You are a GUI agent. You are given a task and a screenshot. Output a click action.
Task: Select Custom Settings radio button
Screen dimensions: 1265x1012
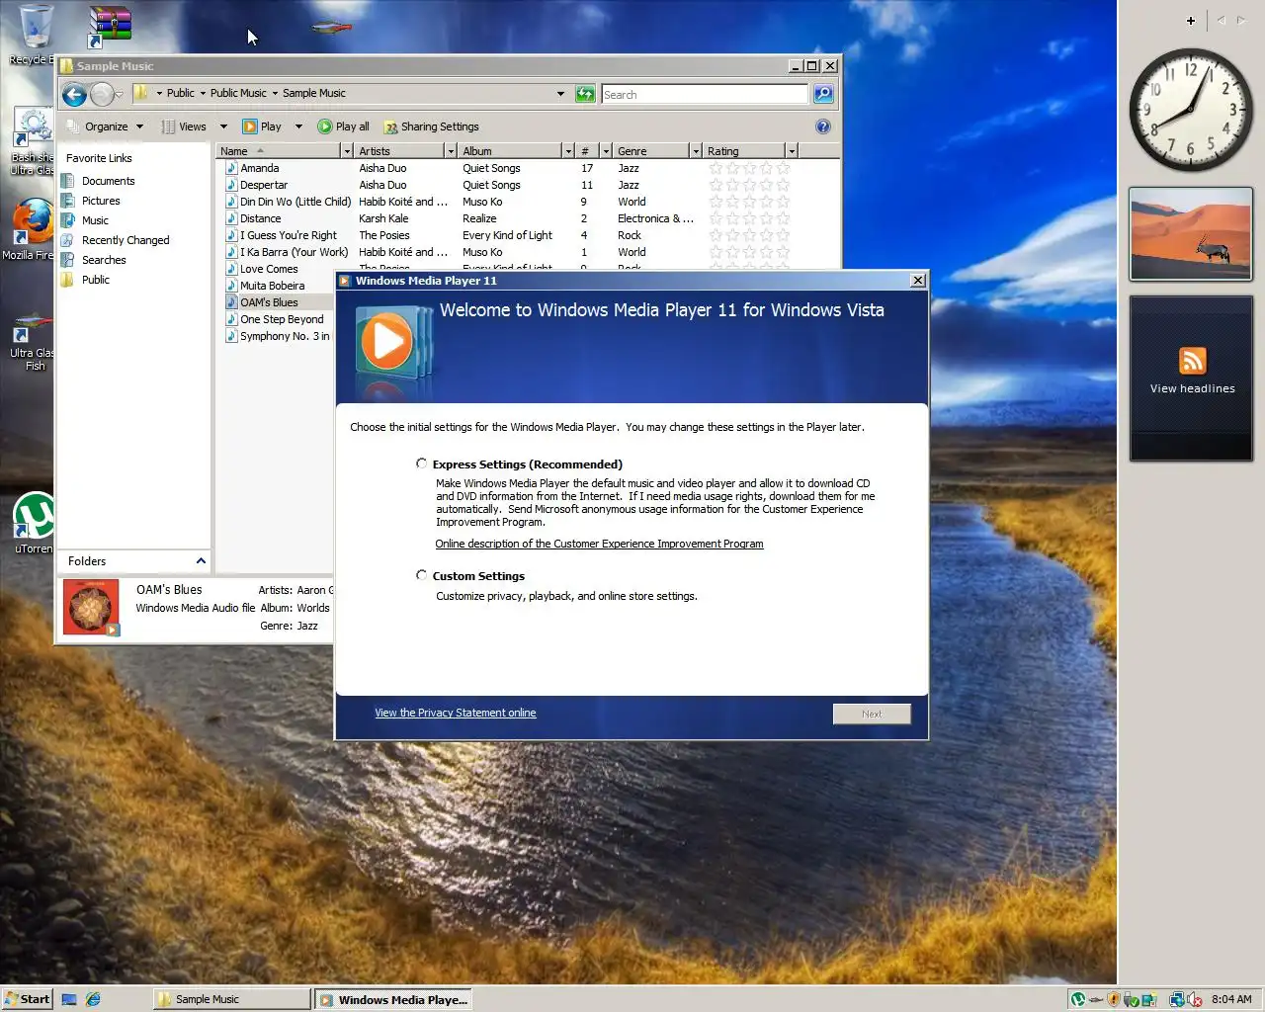click(x=422, y=575)
